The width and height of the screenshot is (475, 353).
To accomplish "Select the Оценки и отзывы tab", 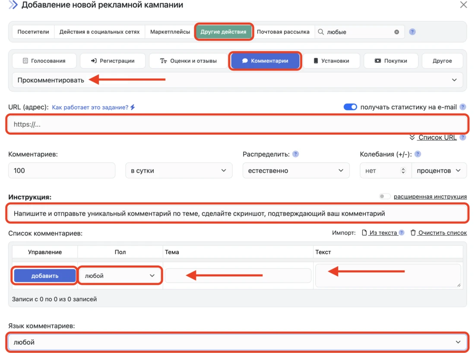I will pos(188,61).
